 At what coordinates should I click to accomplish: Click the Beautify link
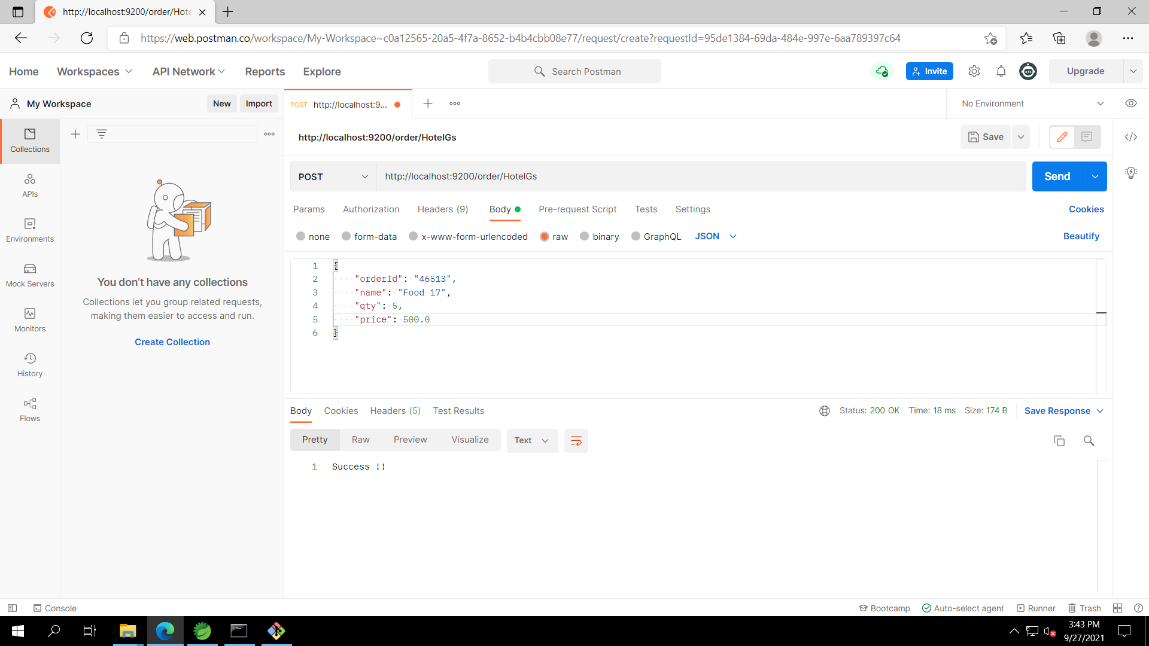[1081, 236]
